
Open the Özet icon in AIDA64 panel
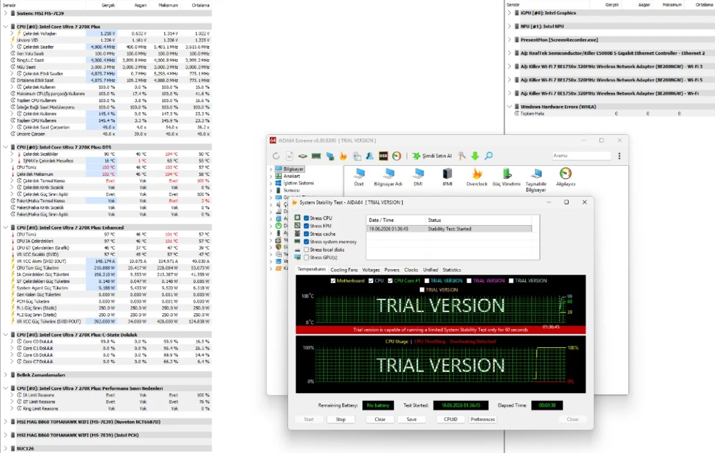(359, 177)
